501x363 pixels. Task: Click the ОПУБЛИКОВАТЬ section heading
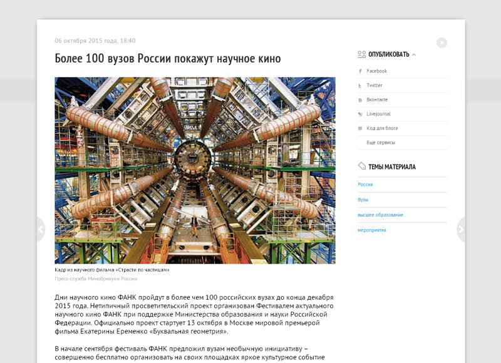(x=388, y=54)
